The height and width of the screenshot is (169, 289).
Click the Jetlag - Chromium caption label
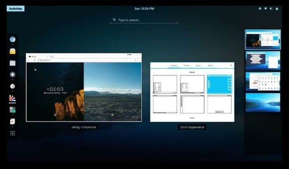click(84, 127)
